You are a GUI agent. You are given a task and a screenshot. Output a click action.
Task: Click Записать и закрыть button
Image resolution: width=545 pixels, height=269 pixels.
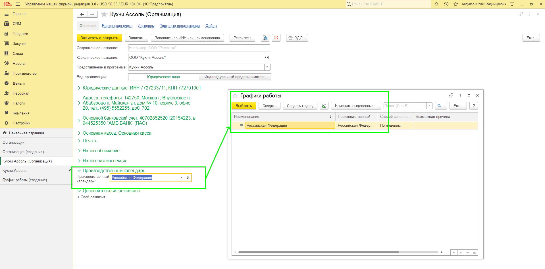click(99, 38)
